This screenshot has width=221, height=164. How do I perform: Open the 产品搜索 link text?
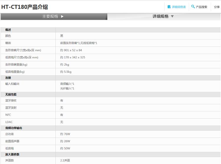pos(202,7)
